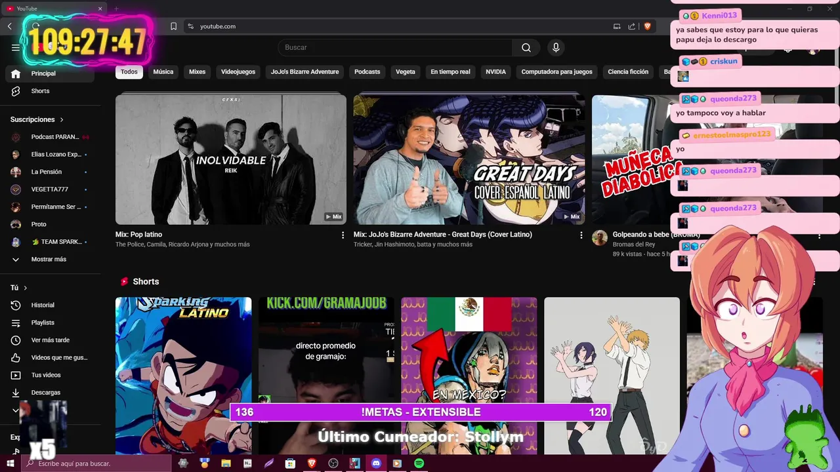
Task: Select Computadora para juegos chip
Action: coord(556,72)
